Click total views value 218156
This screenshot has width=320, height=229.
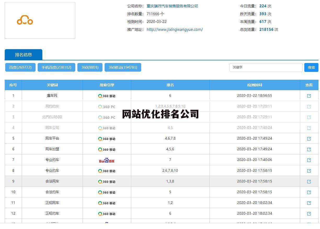pyautogui.click(x=266, y=30)
